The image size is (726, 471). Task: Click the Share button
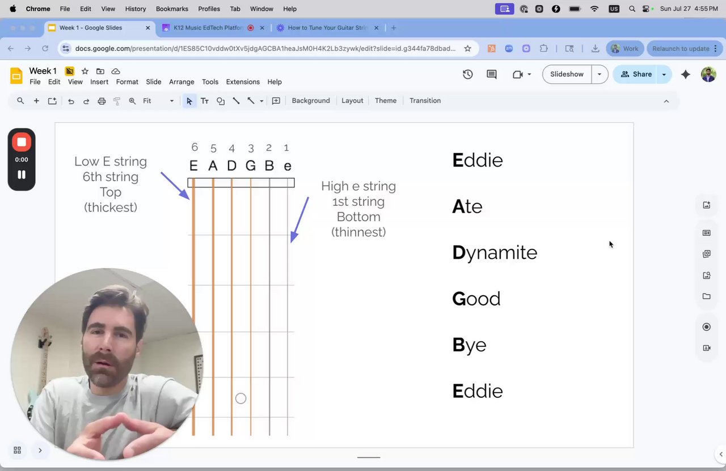pos(635,74)
